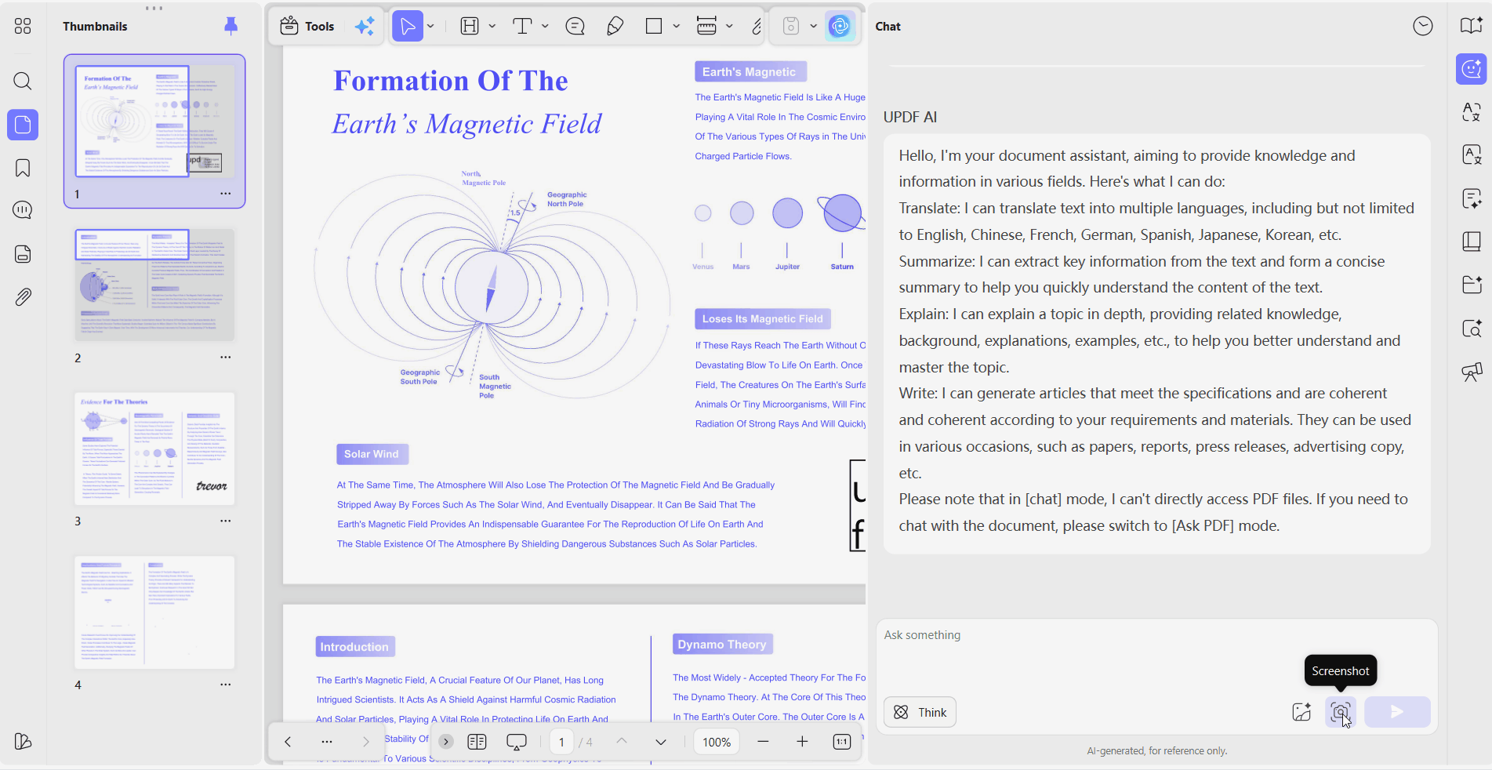Viewport: 1492px width, 770px height.
Task: Select the AI chat icon in right sidebar
Action: point(1472,69)
